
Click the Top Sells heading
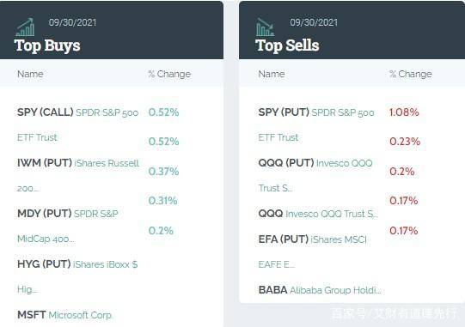coord(287,45)
